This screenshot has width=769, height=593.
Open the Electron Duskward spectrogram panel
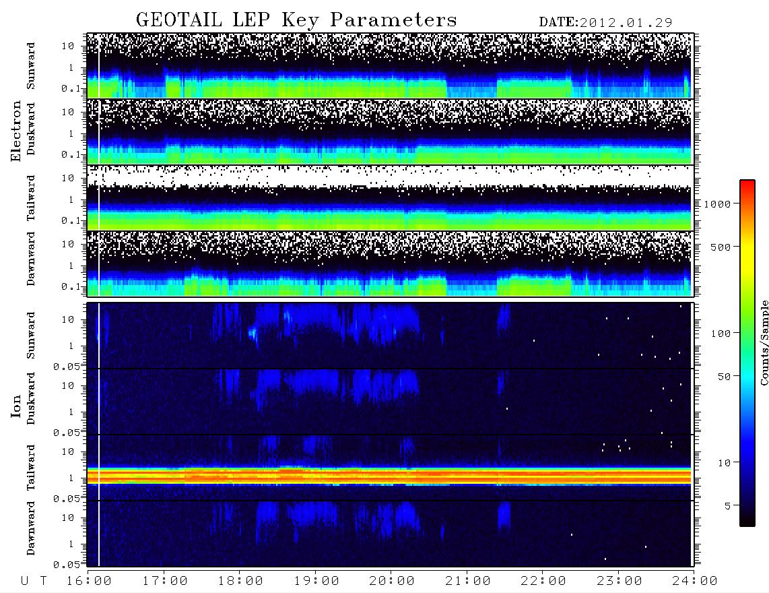tap(390, 131)
